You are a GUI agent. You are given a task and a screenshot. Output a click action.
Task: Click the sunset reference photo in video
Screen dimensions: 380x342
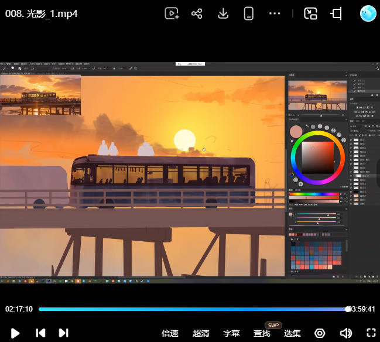(40, 95)
